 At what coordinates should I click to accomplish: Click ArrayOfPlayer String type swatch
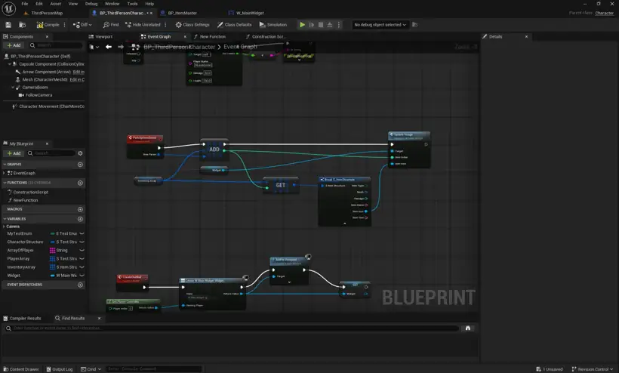(x=53, y=250)
